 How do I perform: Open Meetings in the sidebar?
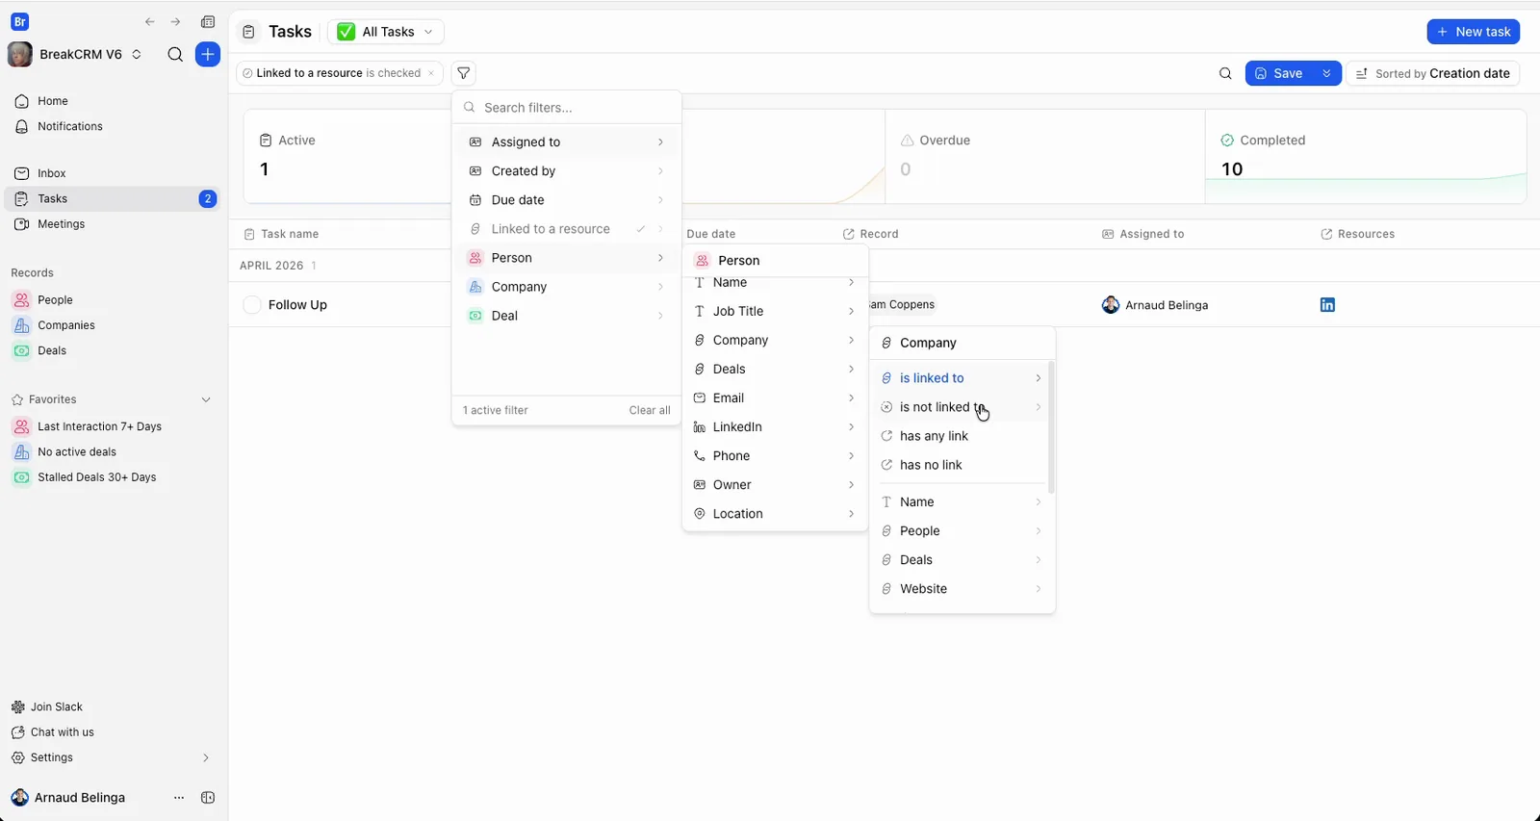point(113,224)
